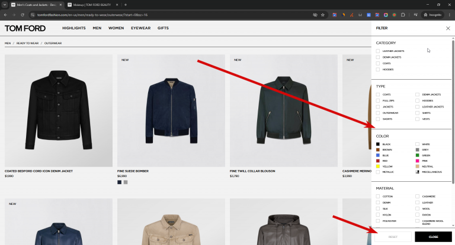455x245 pixels.
Task: Tick the Denim material checkbox
Action: [378, 202]
